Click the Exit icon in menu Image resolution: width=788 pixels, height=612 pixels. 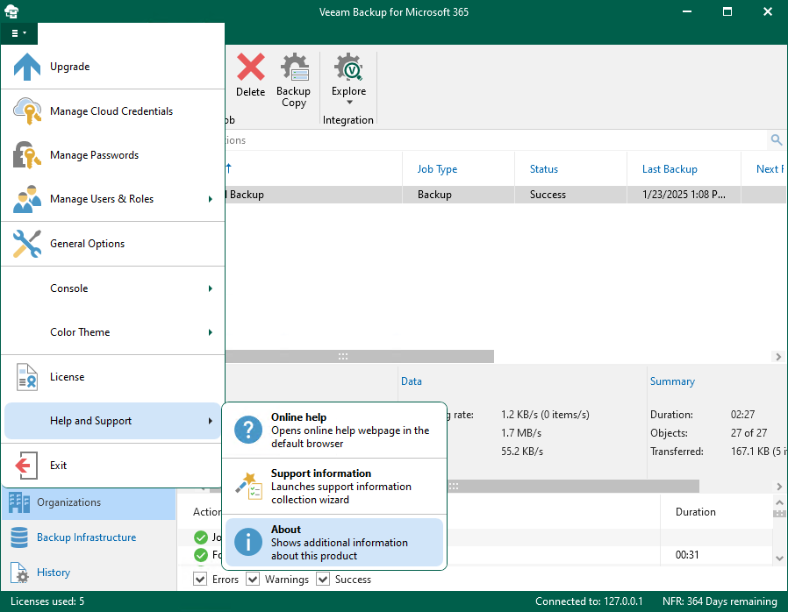[x=27, y=466]
